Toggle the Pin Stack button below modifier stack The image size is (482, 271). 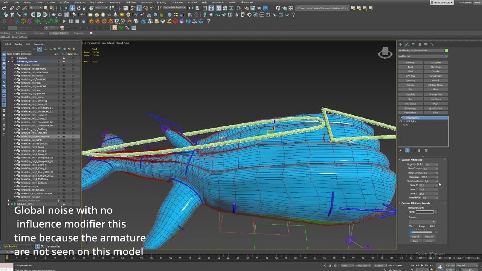[401, 151]
